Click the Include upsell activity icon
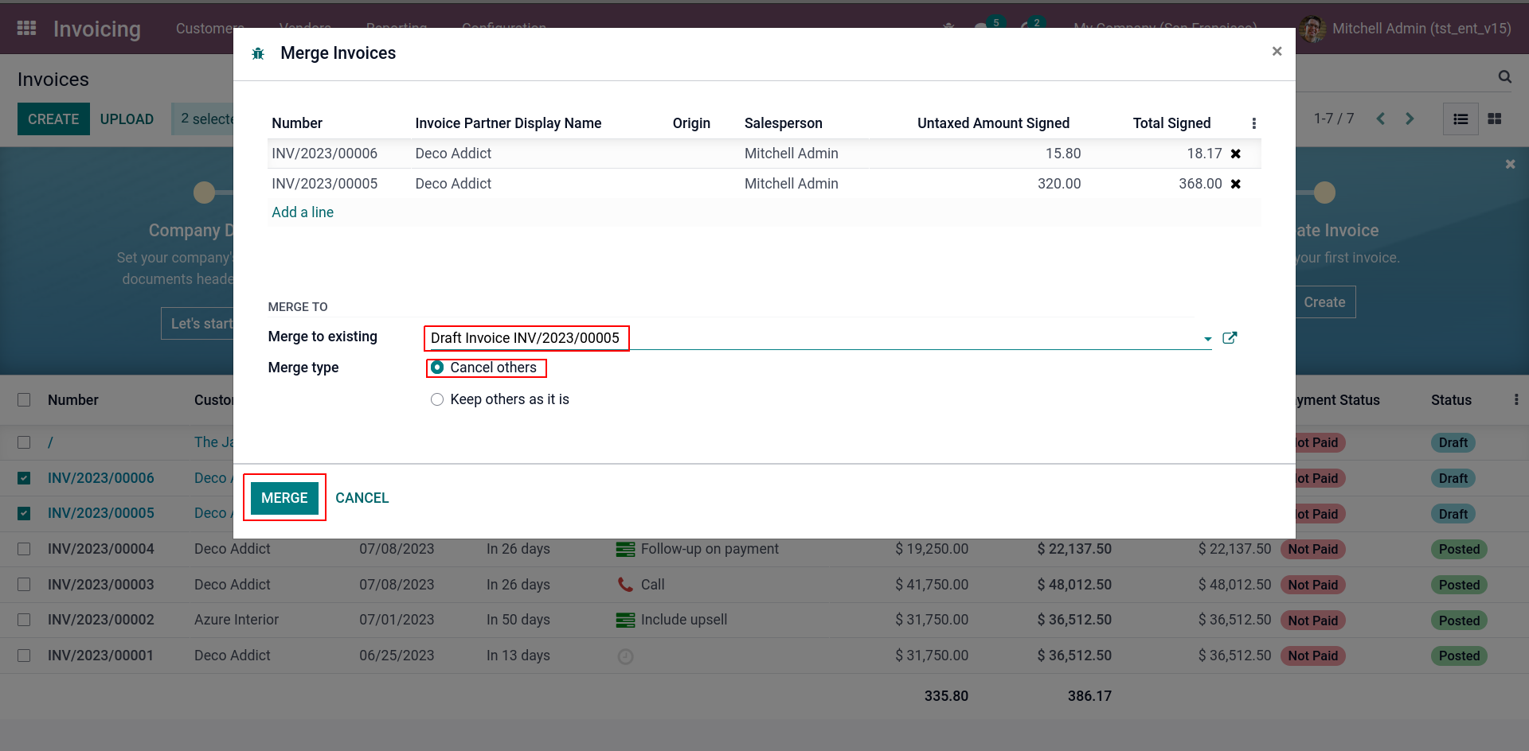This screenshot has height=751, width=1529. pyautogui.click(x=625, y=620)
